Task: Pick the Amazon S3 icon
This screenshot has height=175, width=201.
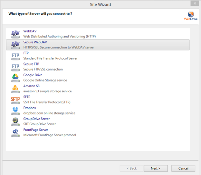Action: [15, 88]
